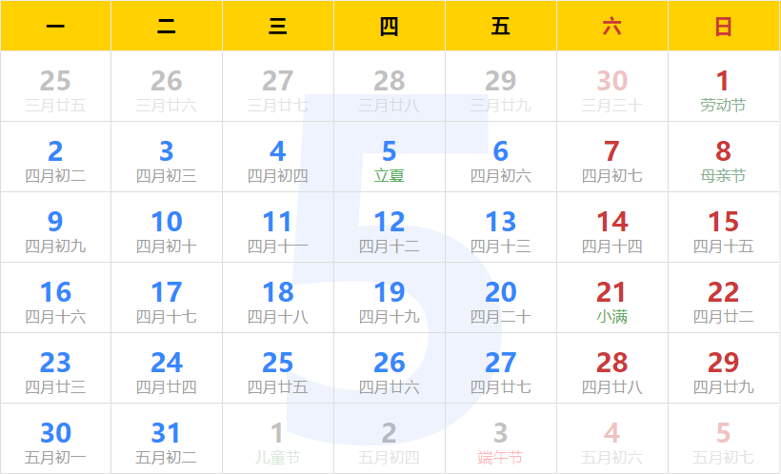781x474 pixels.
Task: Select May 1 labeled 劳动节
Action: 723,86
